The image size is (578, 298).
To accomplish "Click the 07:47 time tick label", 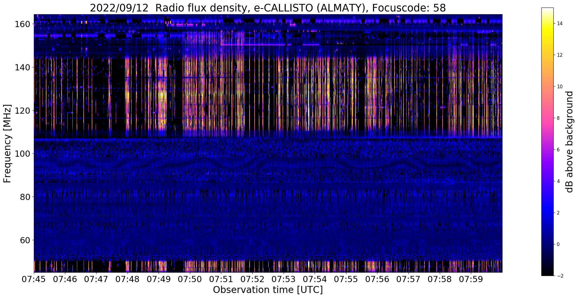I will (96, 279).
